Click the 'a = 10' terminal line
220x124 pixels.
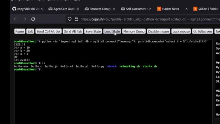[22, 48]
